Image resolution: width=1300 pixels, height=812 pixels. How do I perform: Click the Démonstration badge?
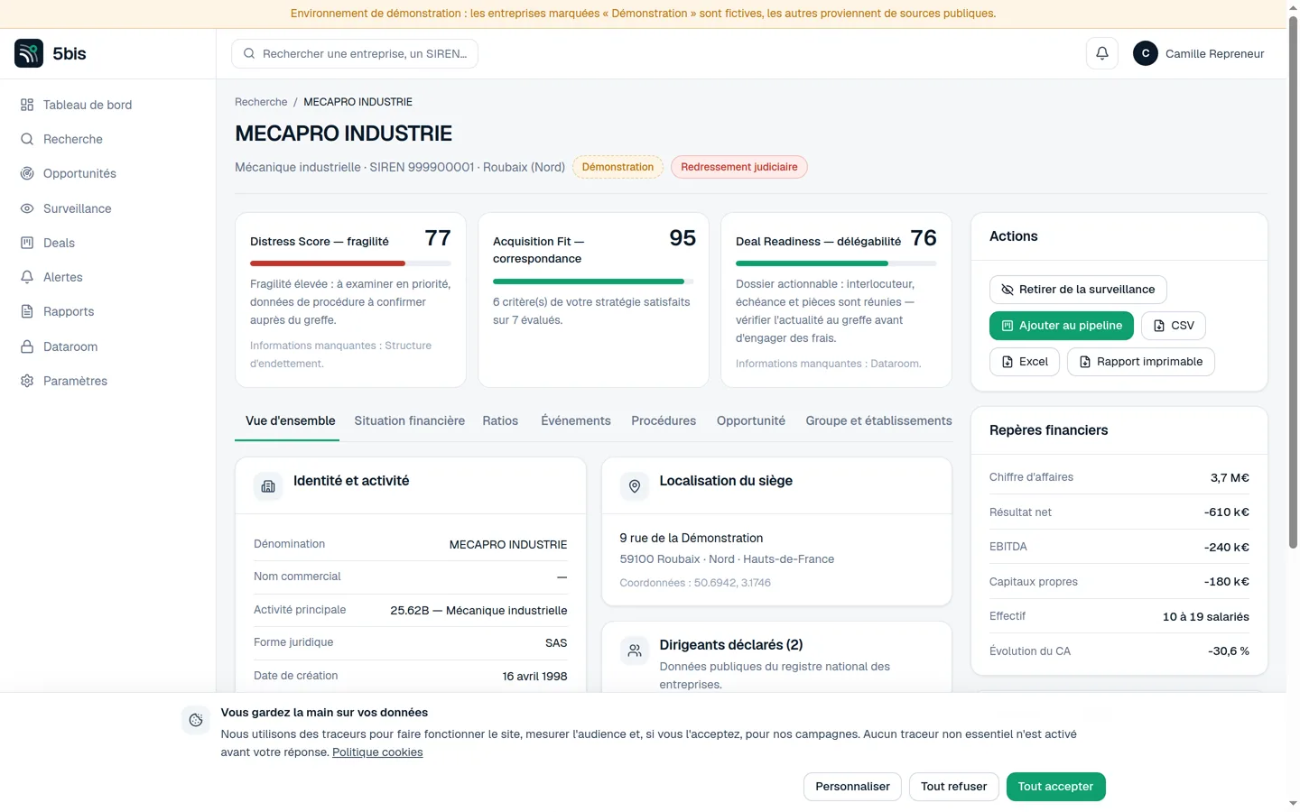pos(617,167)
